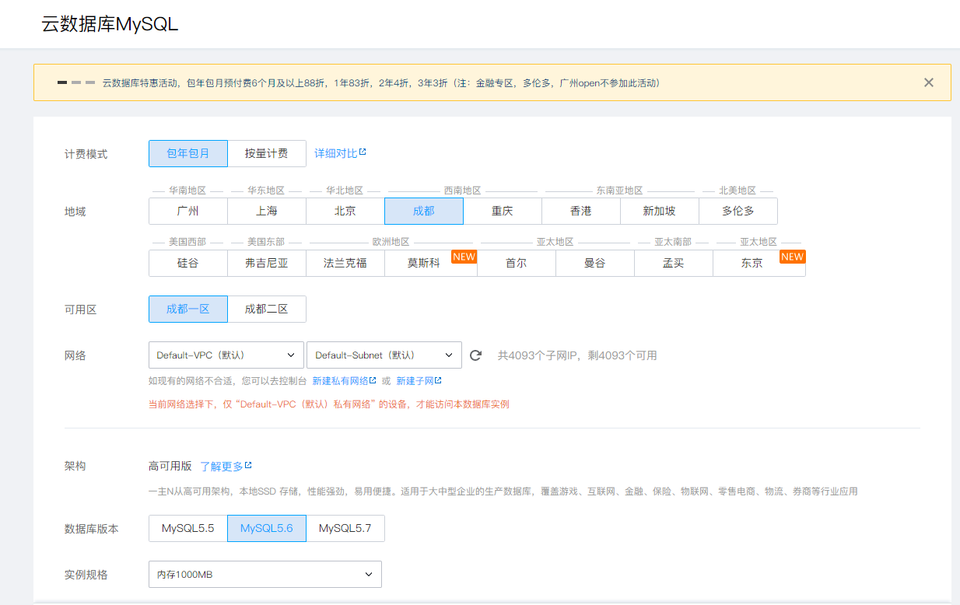This screenshot has width=960, height=605.
Task: Choose 上海 region
Action: pos(267,211)
